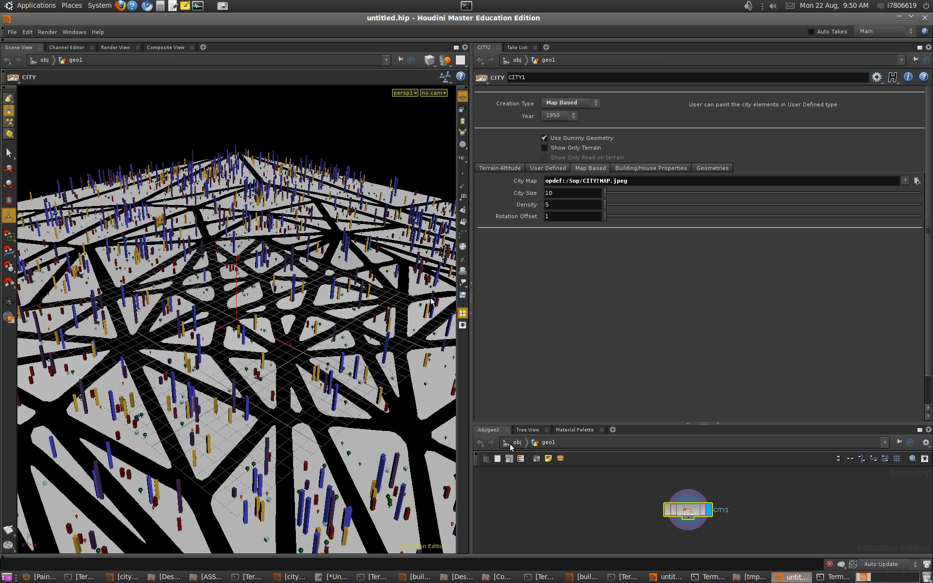Enable grid snapping magnet icon
Image resolution: width=933 pixels, height=583 pixels.
point(9,235)
